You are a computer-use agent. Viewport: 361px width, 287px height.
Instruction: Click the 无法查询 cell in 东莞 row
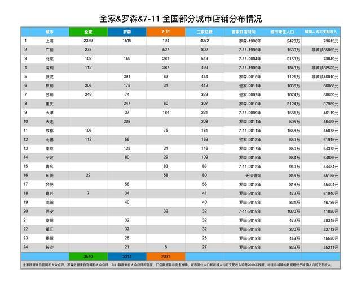coord(243,176)
